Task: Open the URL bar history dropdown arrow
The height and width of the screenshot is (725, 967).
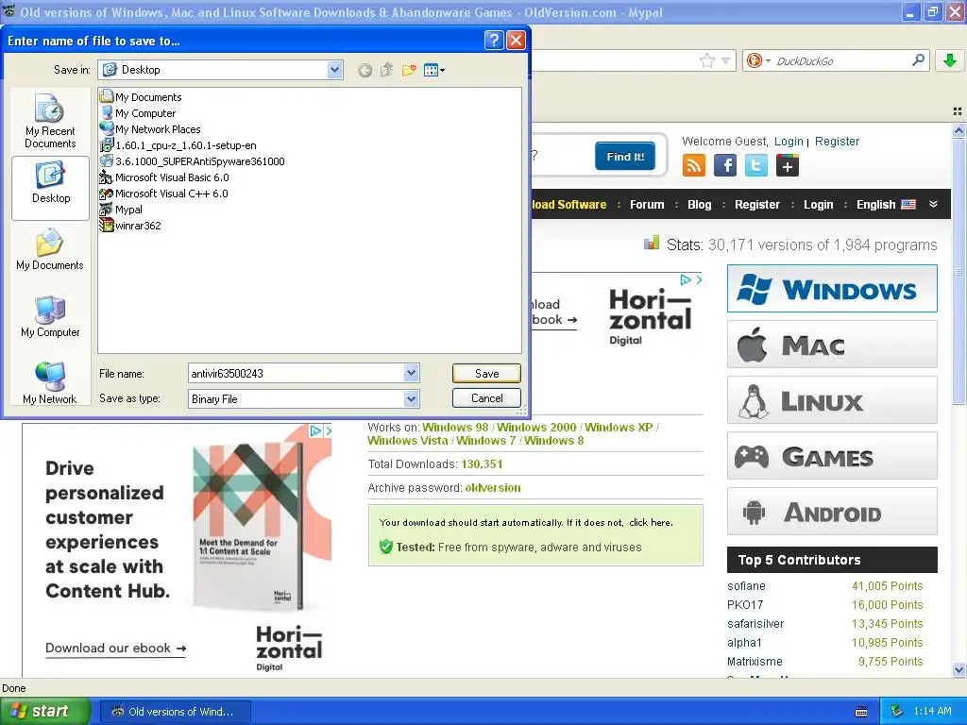Action: click(x=726, y=60)
